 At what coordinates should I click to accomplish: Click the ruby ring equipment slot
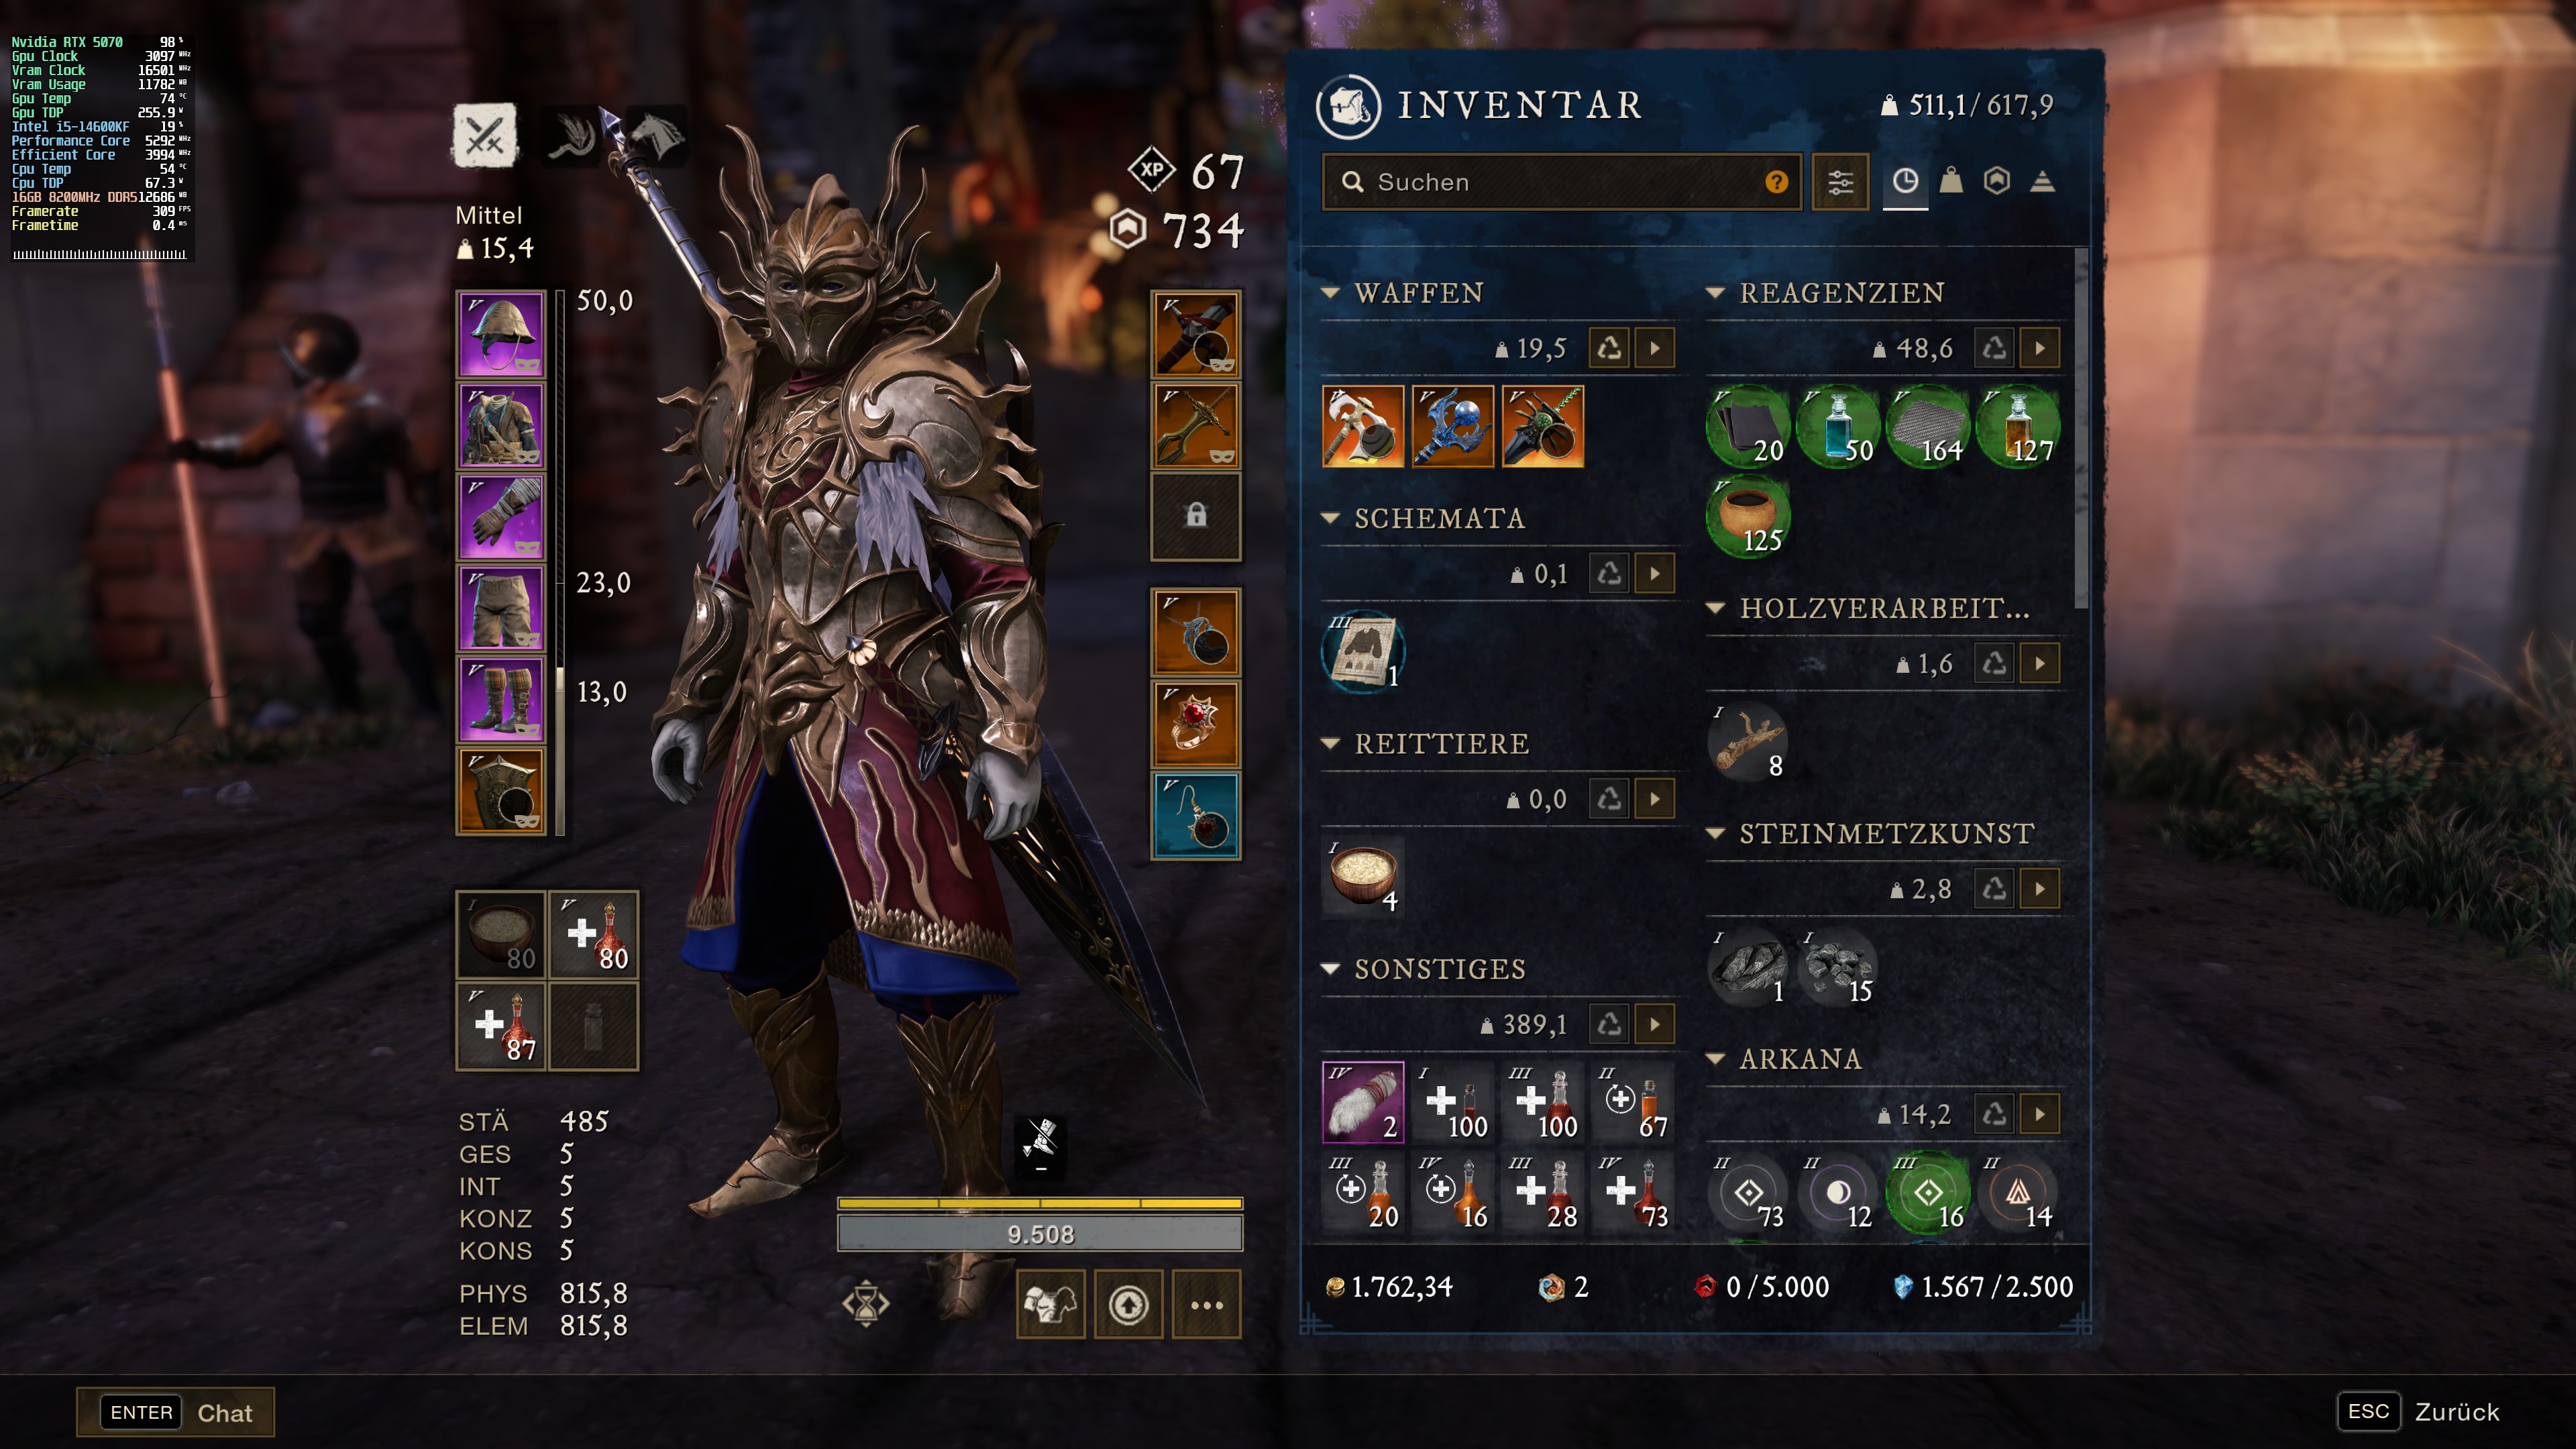1196,724
